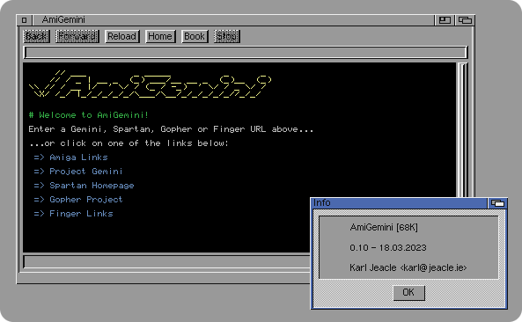Viewport: 522px width, 322px height.
Task: Reload the current page
Action: (121, 36)
